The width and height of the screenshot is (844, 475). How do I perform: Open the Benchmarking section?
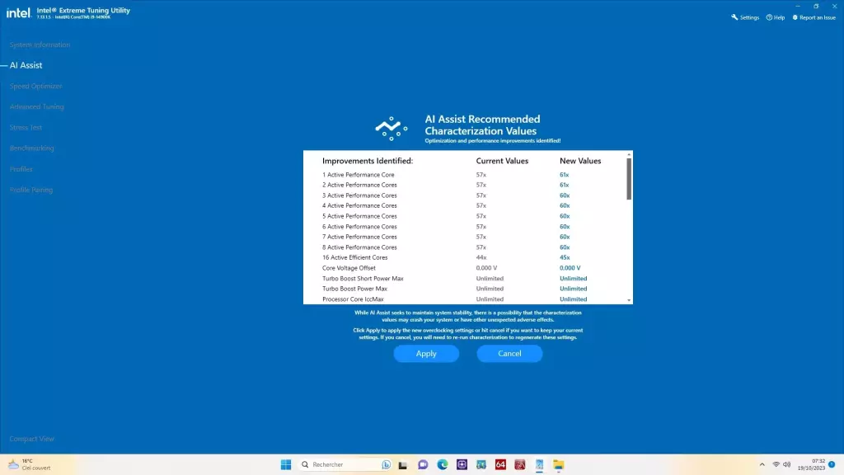[32, 148]
